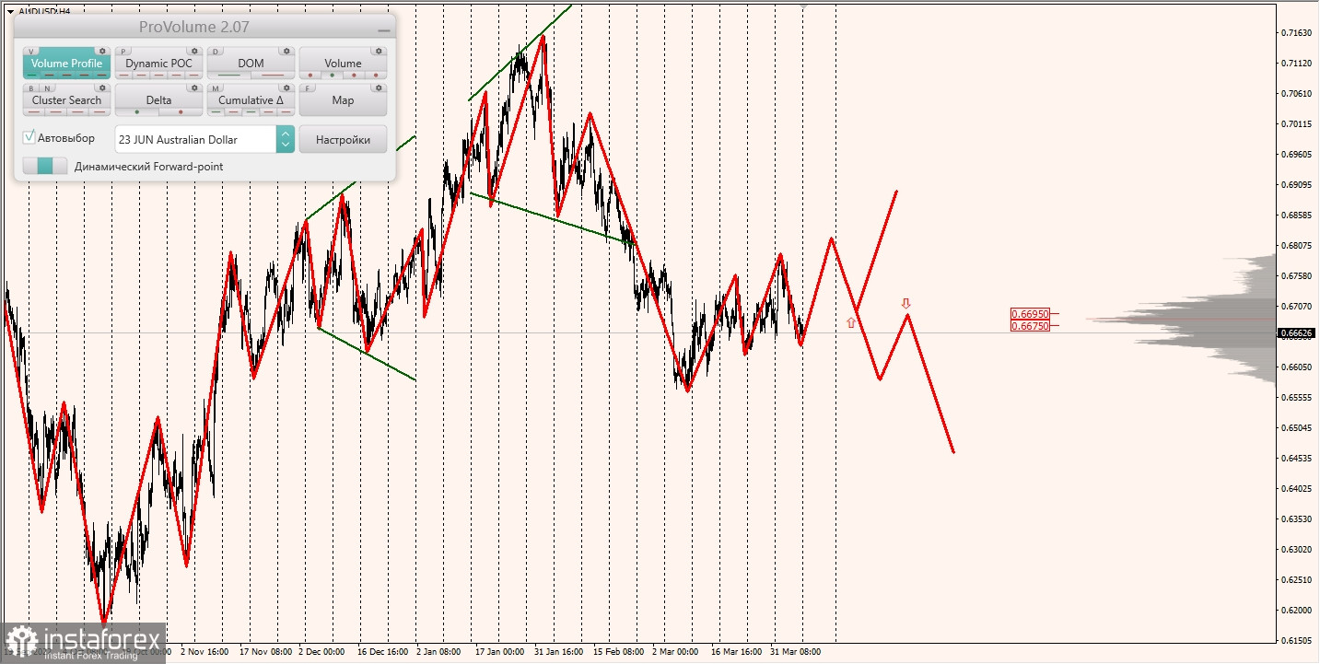Open Volume gear settings

[379, 52]
